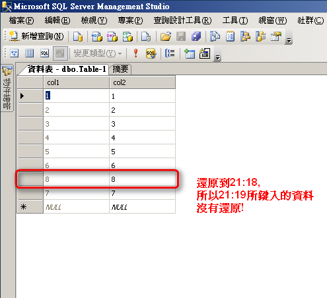
Task: Show the Diagram pane
Action: (15, 53)
